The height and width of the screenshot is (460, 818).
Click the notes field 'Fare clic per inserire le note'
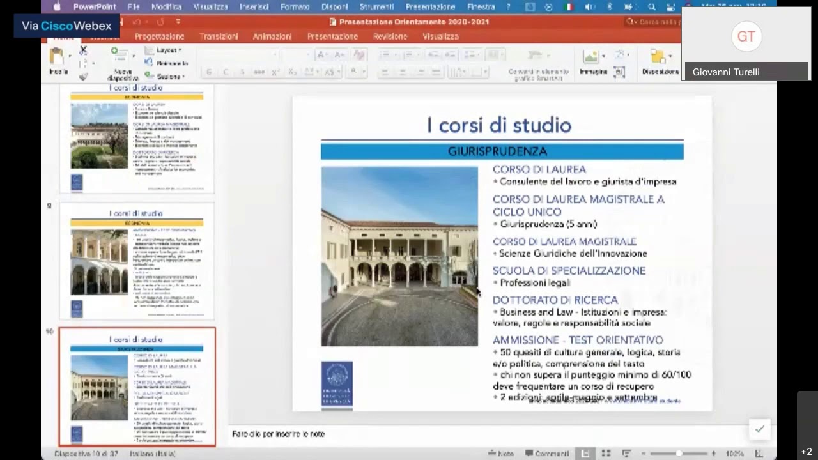tap(278, 434)
